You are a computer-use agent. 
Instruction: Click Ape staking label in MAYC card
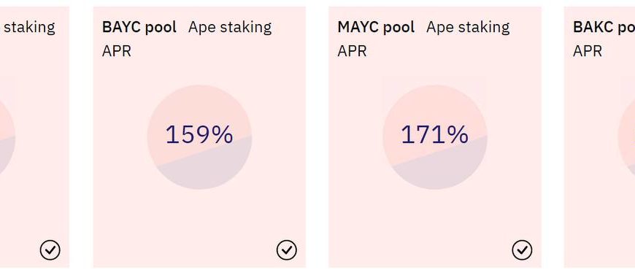(468, 28)
